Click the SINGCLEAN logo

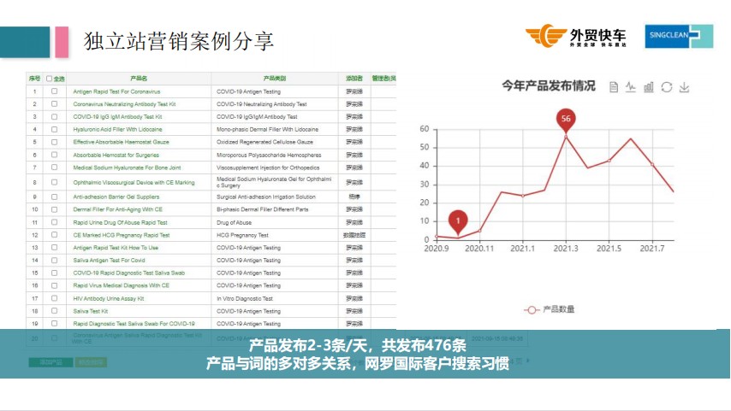click(679, 36)
